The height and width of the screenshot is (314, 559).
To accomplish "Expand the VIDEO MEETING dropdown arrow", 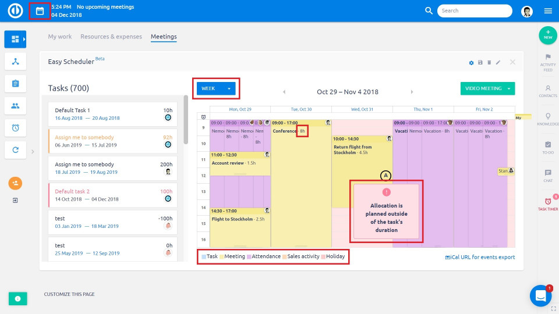I will [509, 88].
